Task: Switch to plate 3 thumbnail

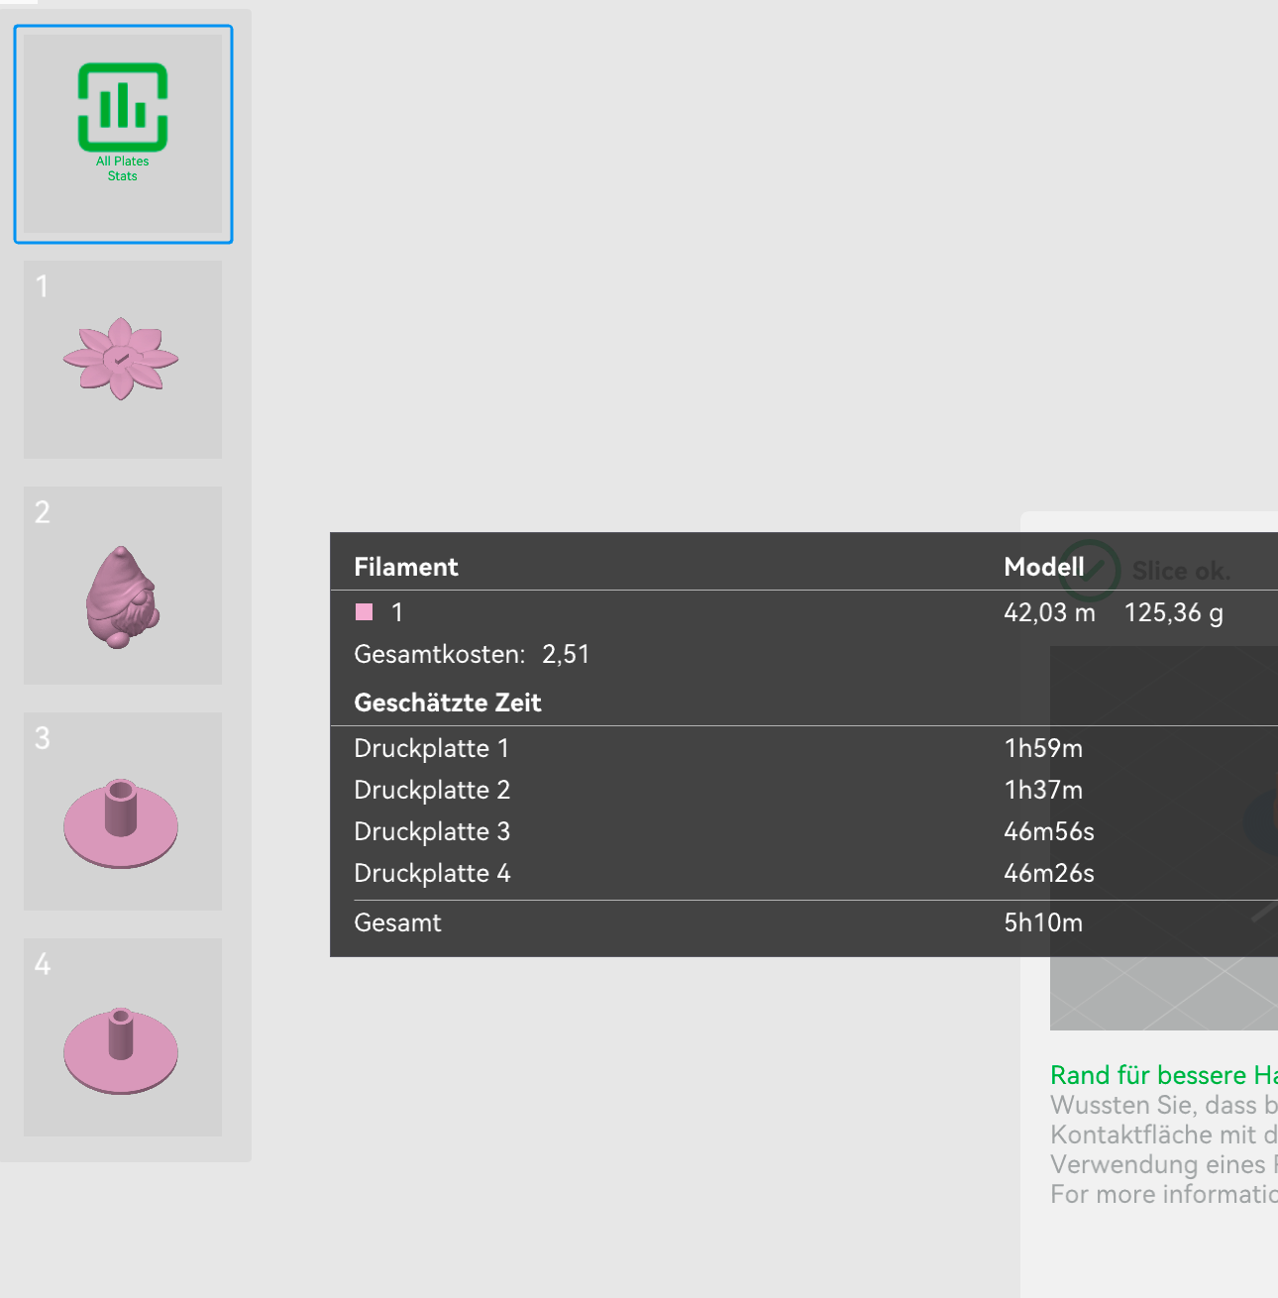Action: 123,811
